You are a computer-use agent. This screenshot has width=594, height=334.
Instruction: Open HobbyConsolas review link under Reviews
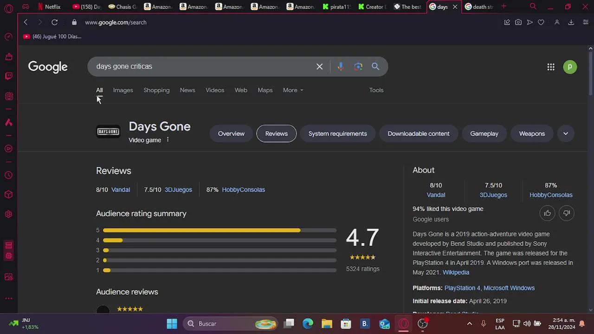point(243,190)
